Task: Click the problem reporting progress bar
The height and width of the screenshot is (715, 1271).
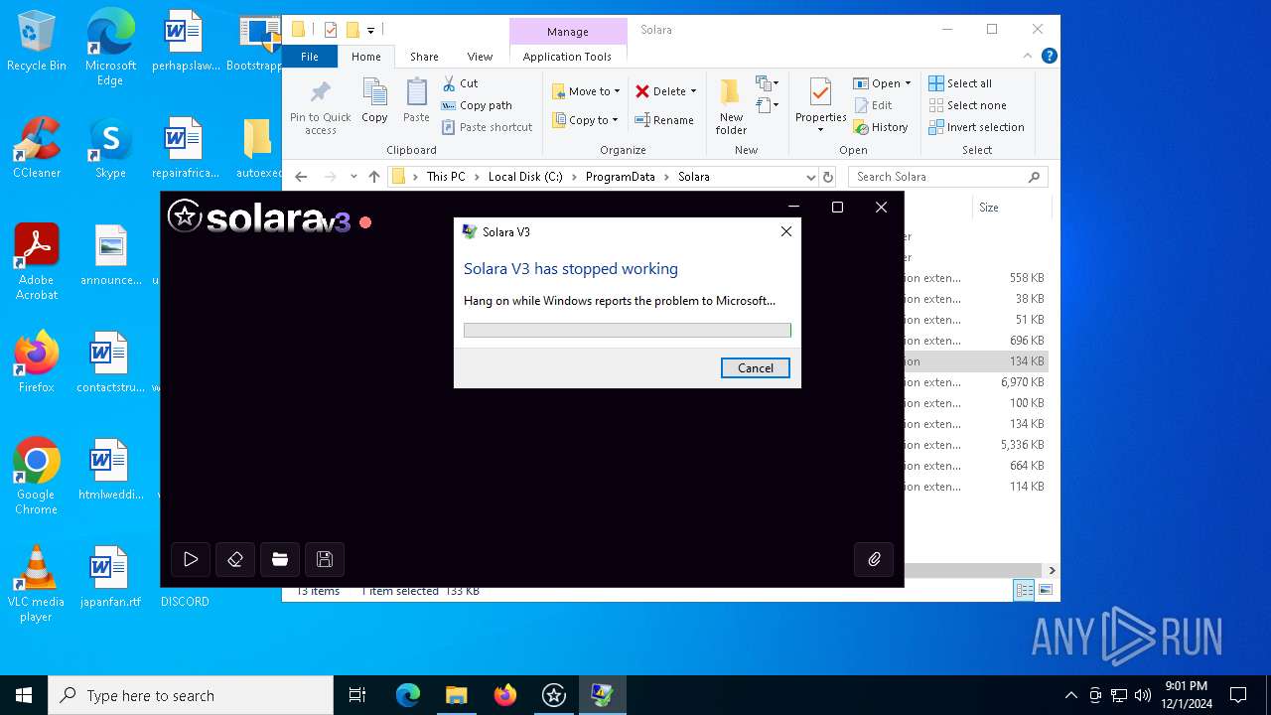Action: (628, 330)
